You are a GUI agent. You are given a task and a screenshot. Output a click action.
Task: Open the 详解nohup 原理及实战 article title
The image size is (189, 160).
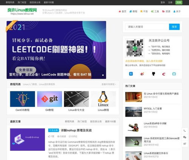[76, 131]
